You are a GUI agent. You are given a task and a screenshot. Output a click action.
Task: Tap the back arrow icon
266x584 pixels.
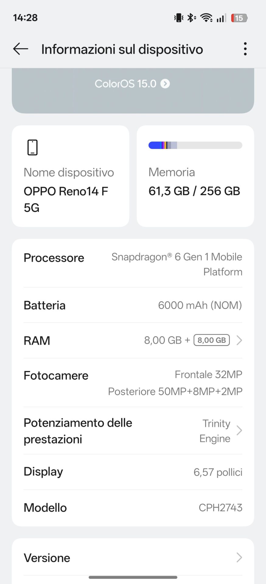(x=21, y=49)
